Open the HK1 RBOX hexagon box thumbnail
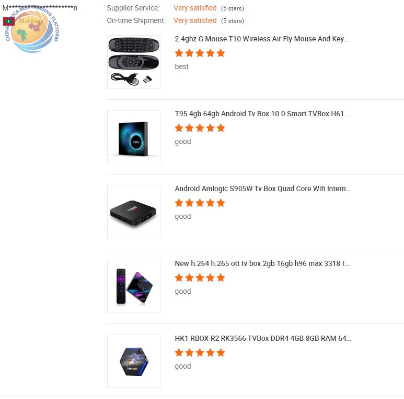This screenshot has height=399, width=404. 133,361
